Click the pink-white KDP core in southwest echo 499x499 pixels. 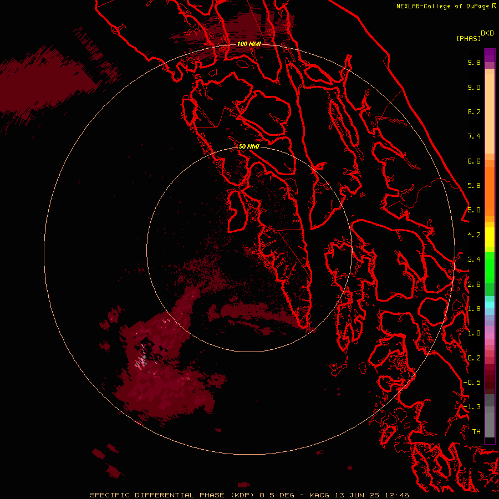(141, 362)
